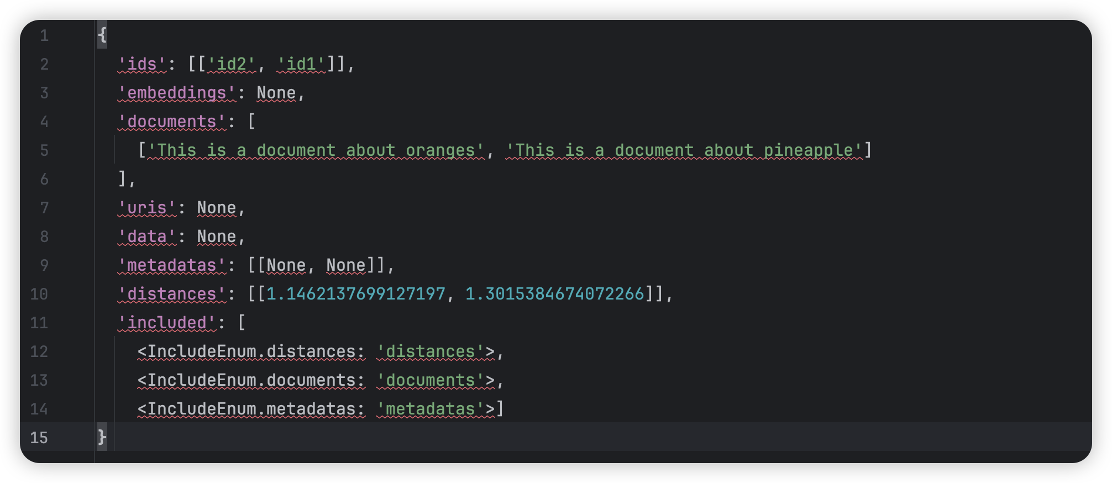Click the 'embeddings' key
This screenshot has height=483, width=1112.
point(177,93)
